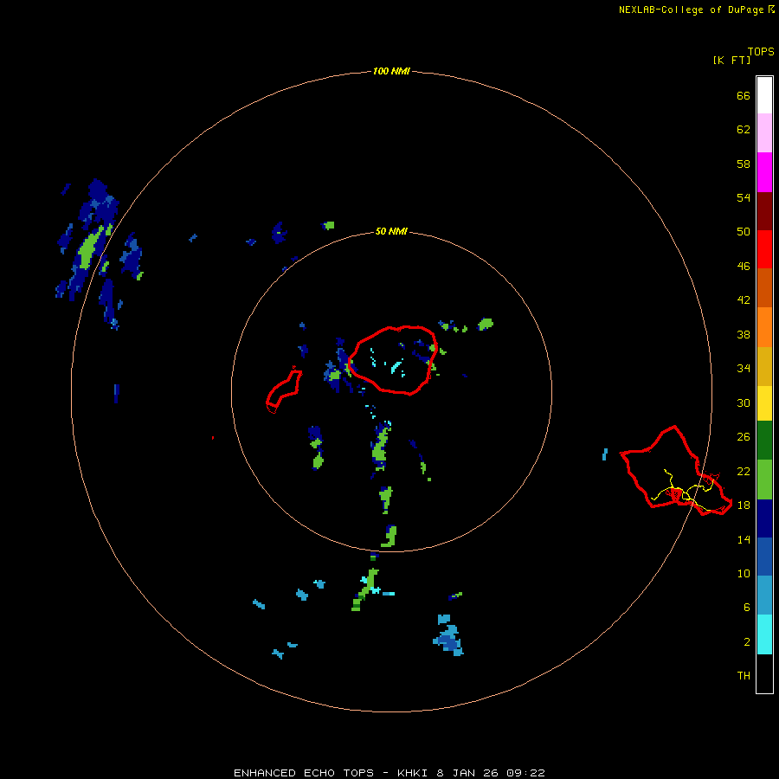Click the legend value '14'
Viewport: 779px width, 779px height.
pos(744,539)
